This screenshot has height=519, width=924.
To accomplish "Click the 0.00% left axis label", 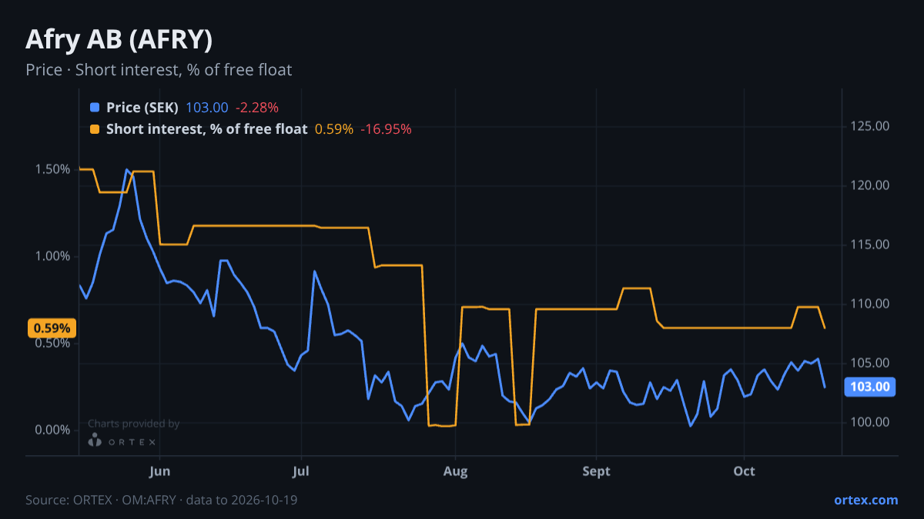I will pos(52,430).
